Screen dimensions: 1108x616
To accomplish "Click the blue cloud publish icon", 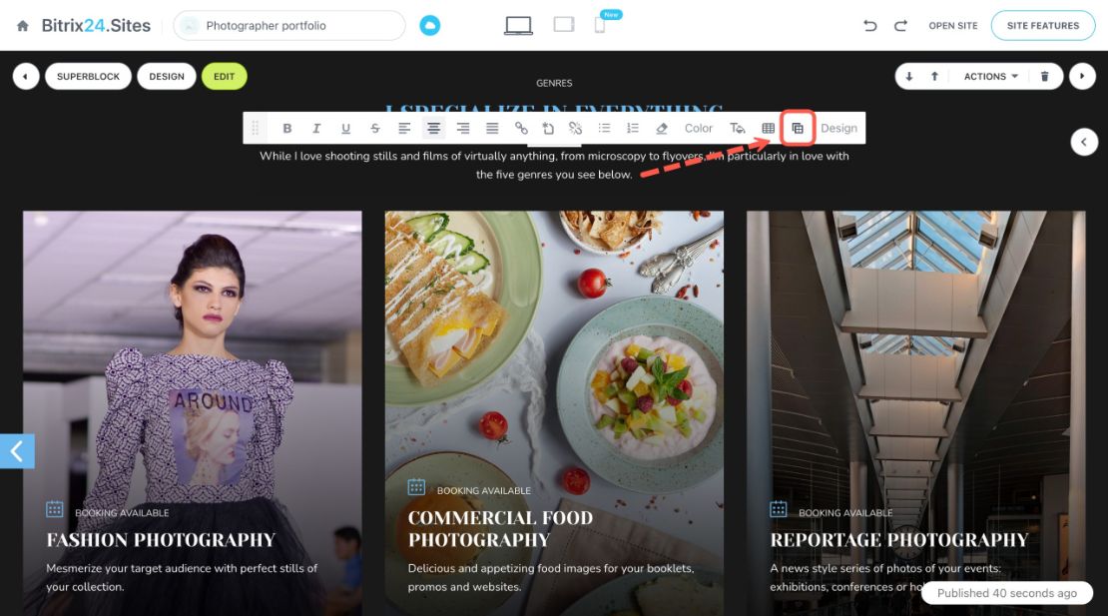I will (x=429, y=26).
